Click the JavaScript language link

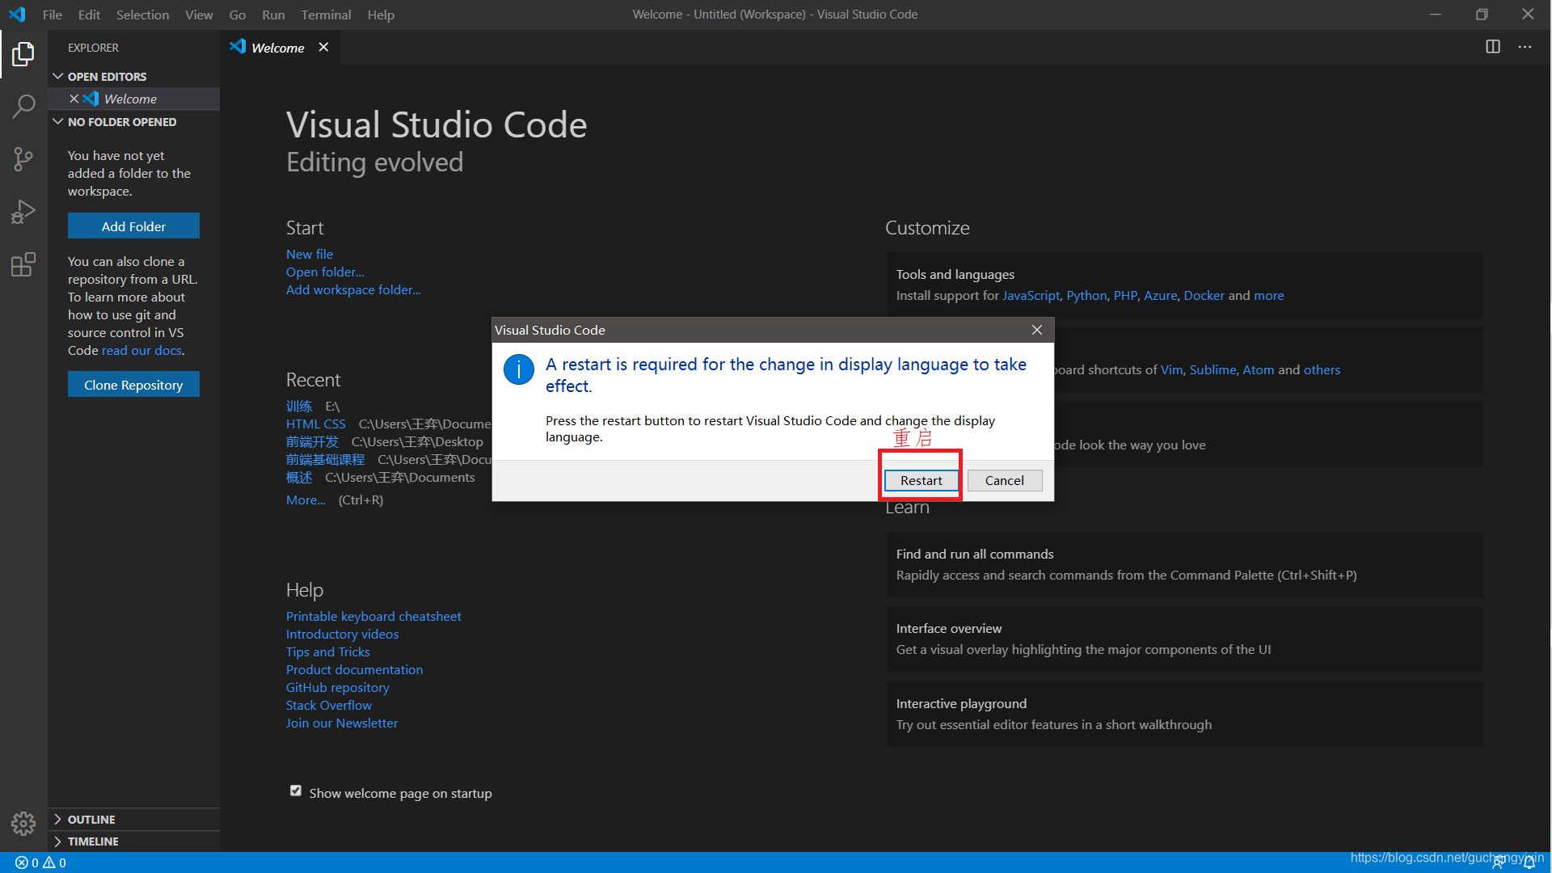pyautogui.click(x=1031, y=295)
